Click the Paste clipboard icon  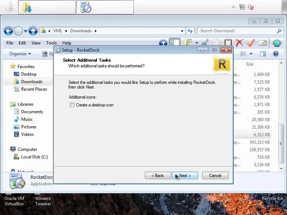[x=228, y=42]
